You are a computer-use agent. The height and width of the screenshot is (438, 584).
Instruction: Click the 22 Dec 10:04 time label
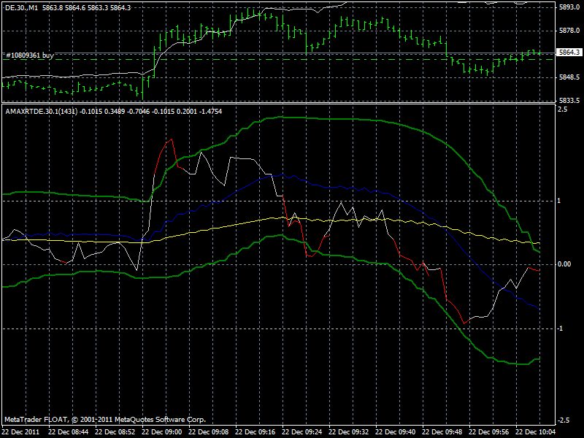(537, 430)
